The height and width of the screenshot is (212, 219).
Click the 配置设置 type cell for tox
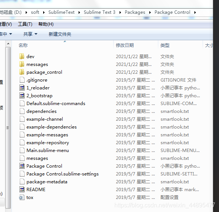coord(169,197)
